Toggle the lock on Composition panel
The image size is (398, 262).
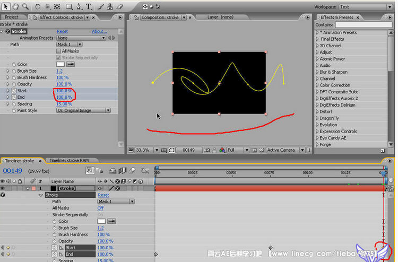click(x=136, y=18)
